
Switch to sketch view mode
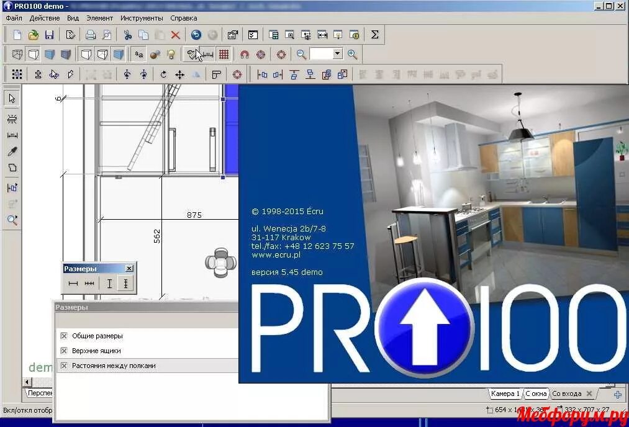(x=34, y=54)
